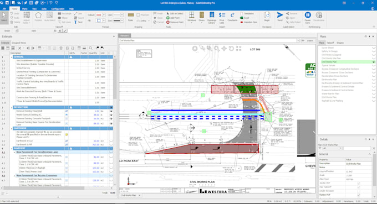Screen dimensions: 377x204
Task: Toggle Typical Details plan visibility mark
Action: click(374, 65)
